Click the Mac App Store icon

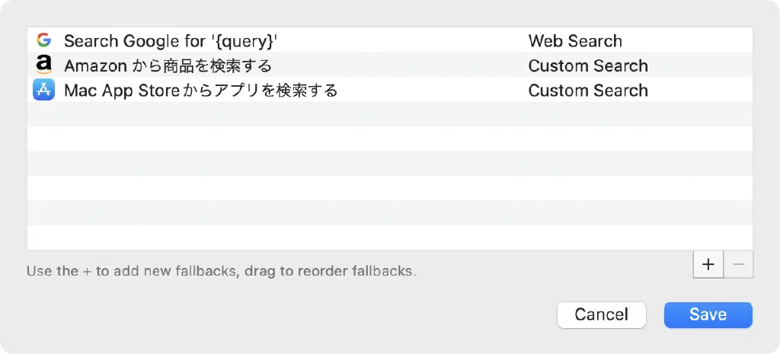pos(43,90)
